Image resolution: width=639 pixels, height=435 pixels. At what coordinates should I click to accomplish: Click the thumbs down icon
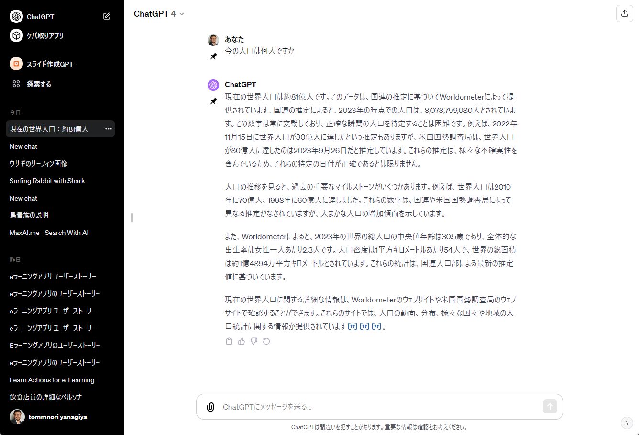click(254, 341)
